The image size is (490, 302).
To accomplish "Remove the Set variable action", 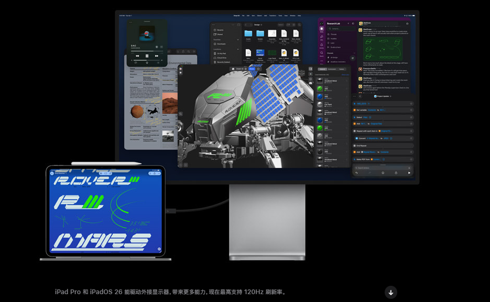I will [x=411, y=110].
